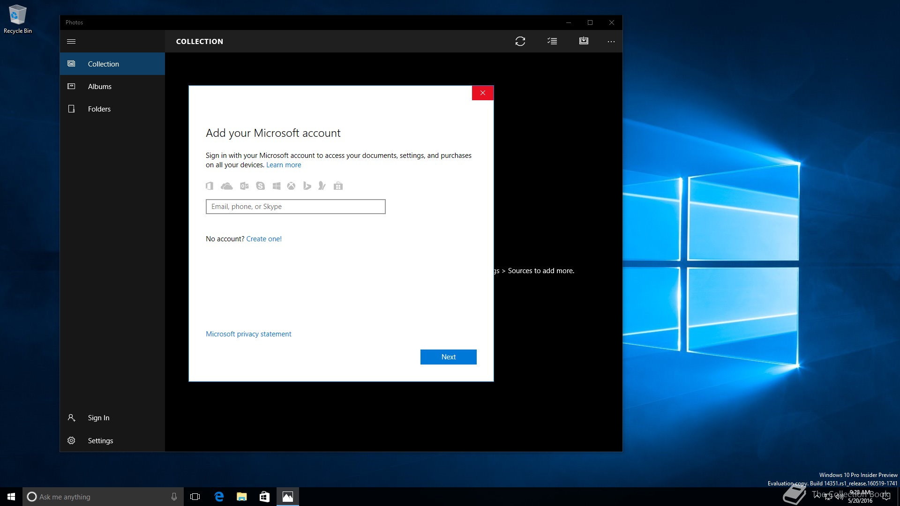Click the Learn more link
900x506 pixels.
284,165
